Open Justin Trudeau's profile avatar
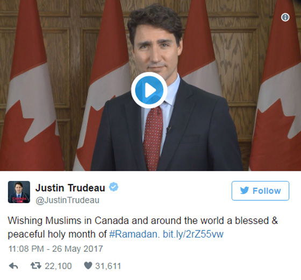This screenshot has width=301, height=280. (x=19, y=192)
